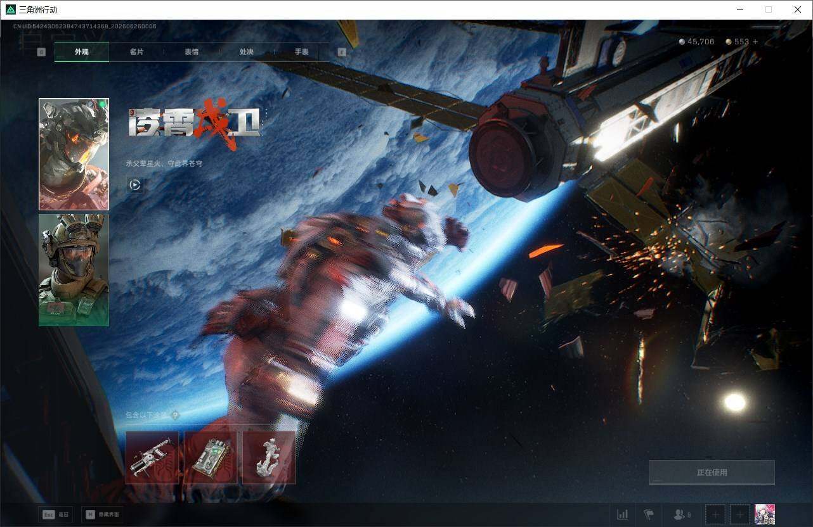Select the red astronaut skin thumbnail
The height and width of the screenshot is (527, 813).
point(74,154)
